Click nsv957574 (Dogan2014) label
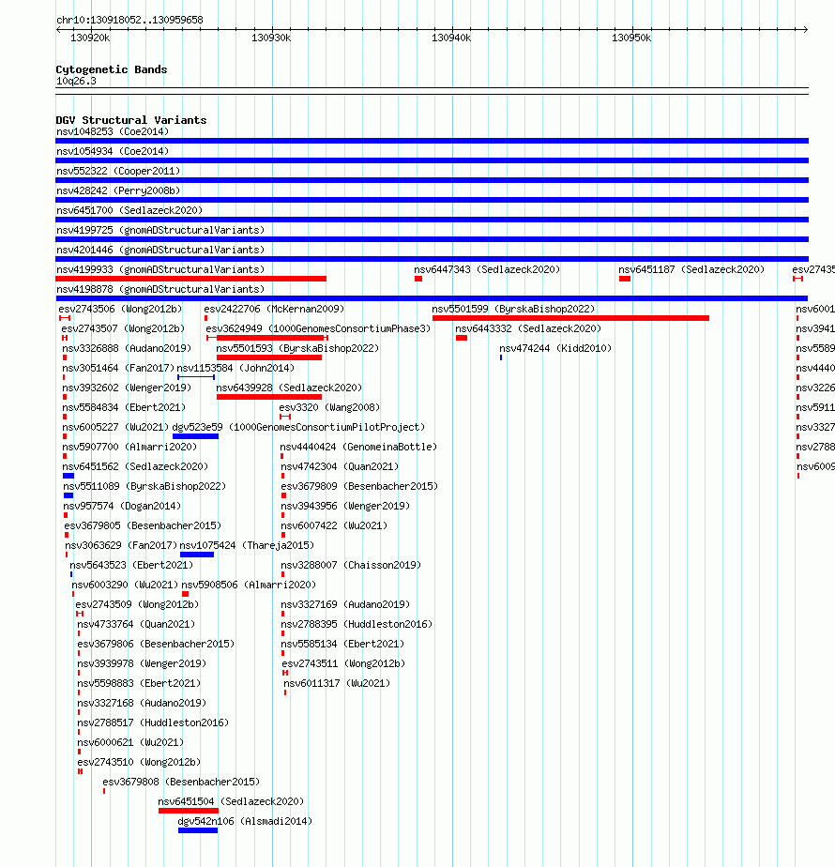This screenshot has width=835, height=867. [122, 506]
